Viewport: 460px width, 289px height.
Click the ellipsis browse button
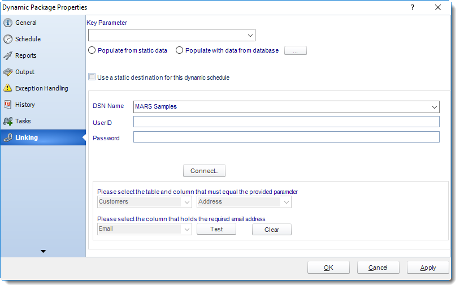point(296,50)
